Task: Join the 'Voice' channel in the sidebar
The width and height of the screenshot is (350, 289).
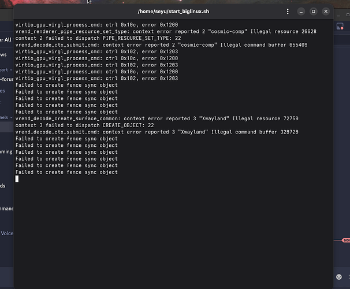Action: (6, 233)
